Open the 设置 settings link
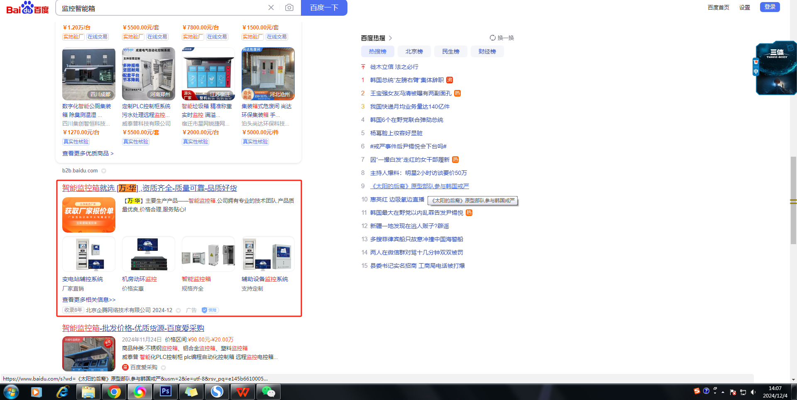The width and height of the screenshot is (797, 400). pyautogui.click(x=745, y=7)
